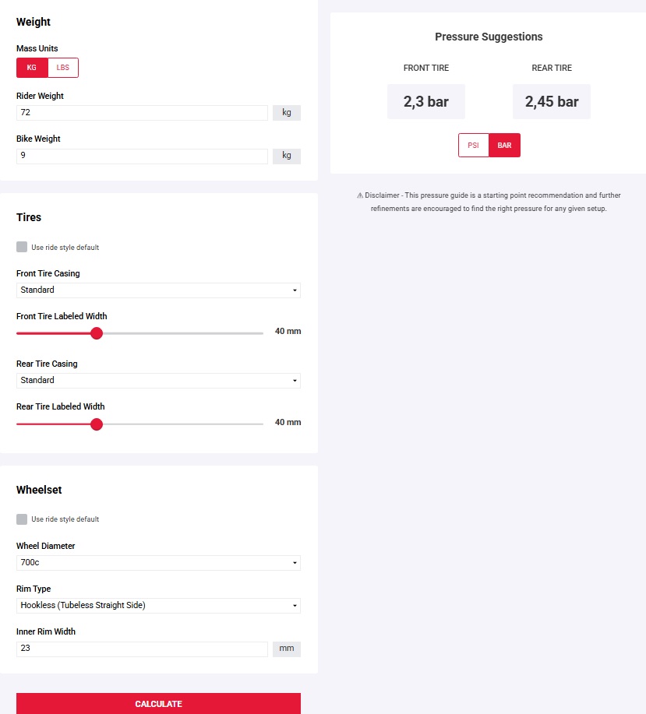Viewport: 646px width, 714px height.
Task: Open the Front Tire Casing dropdown
Action: 158,290
